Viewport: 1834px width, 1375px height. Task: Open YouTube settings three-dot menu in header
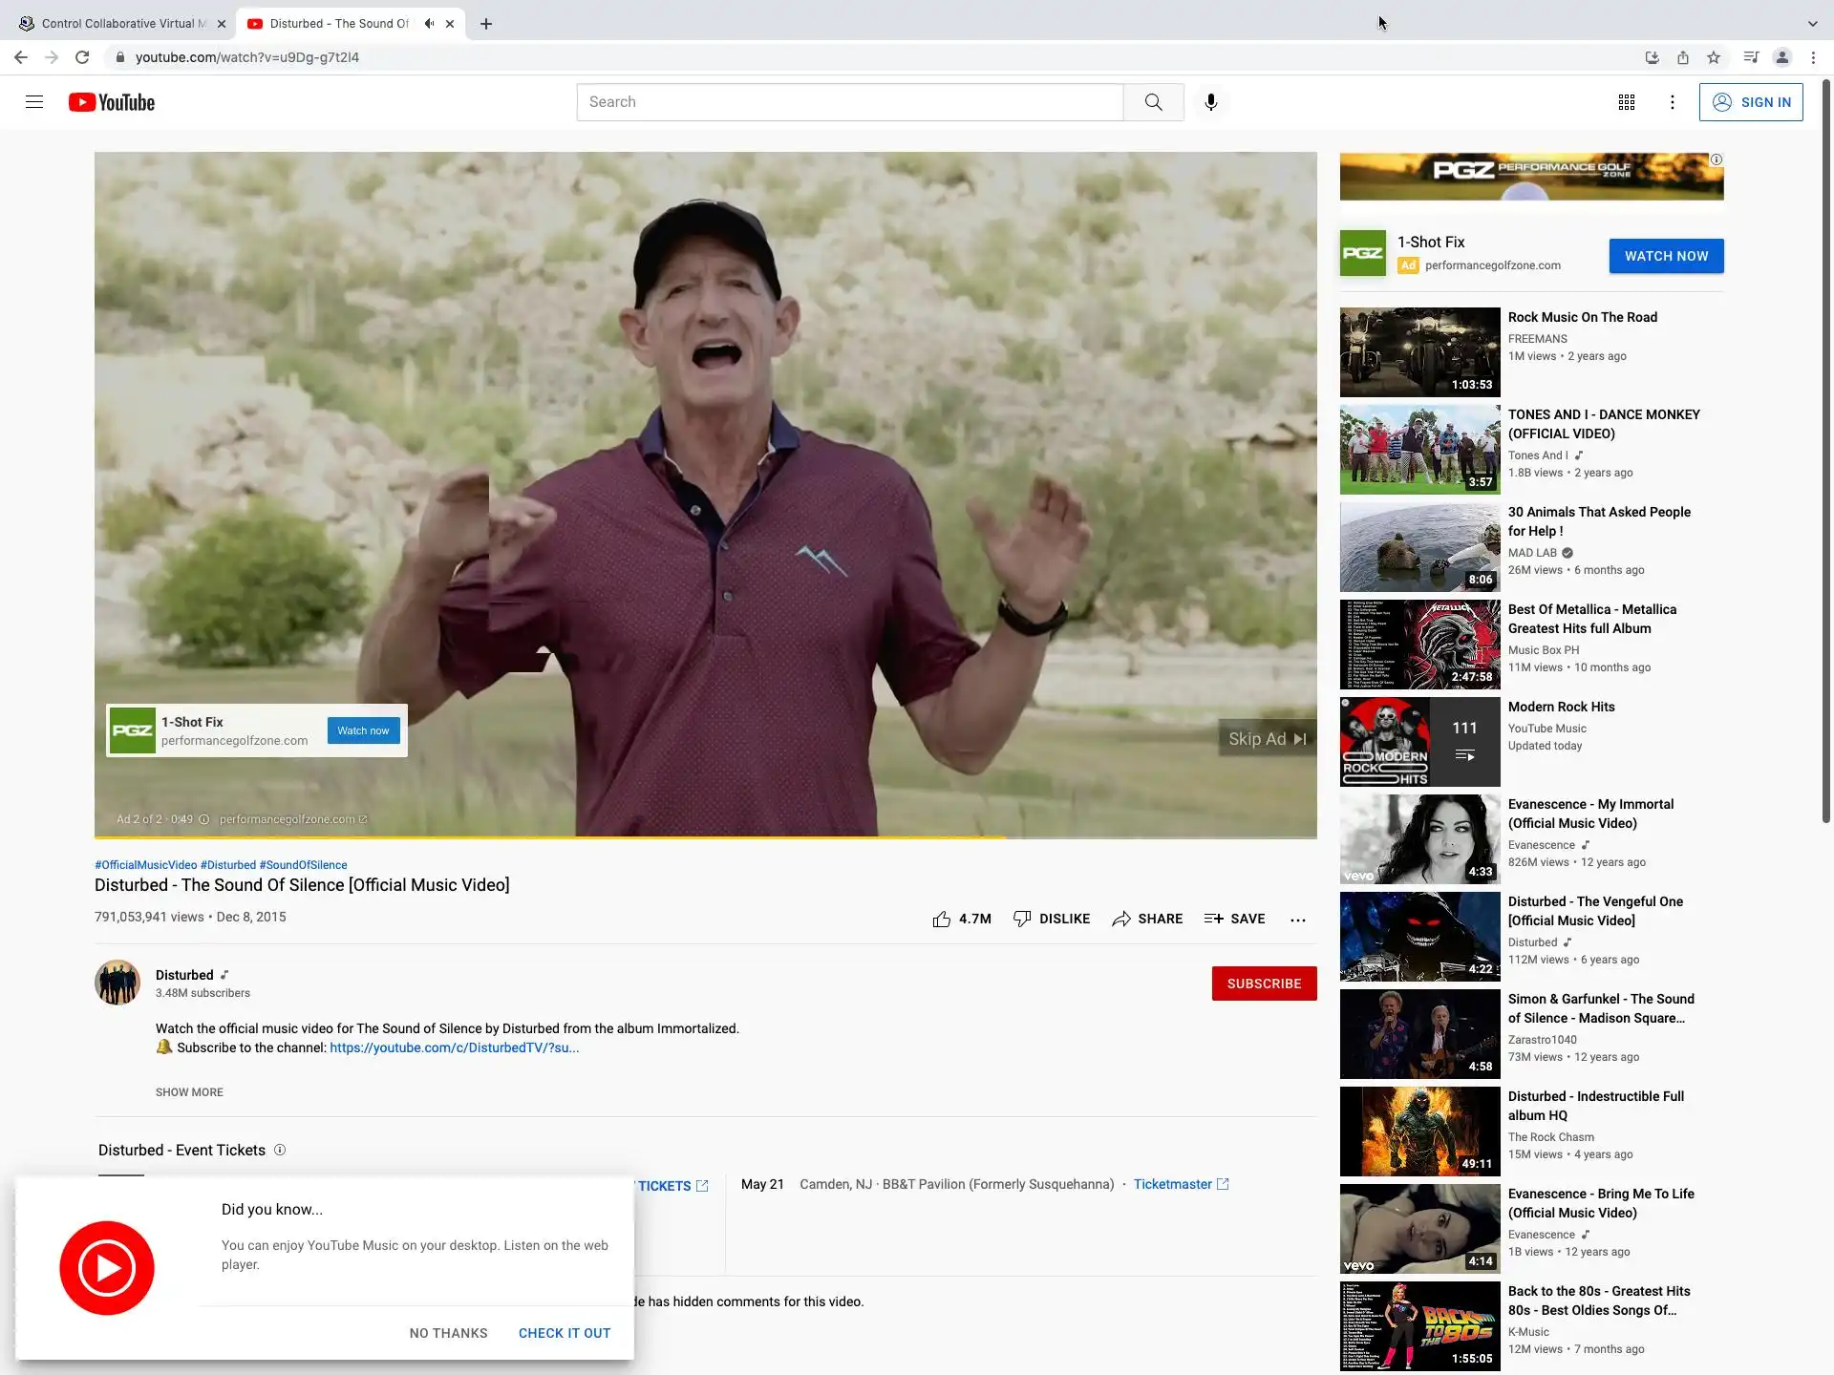point(1672,102)
